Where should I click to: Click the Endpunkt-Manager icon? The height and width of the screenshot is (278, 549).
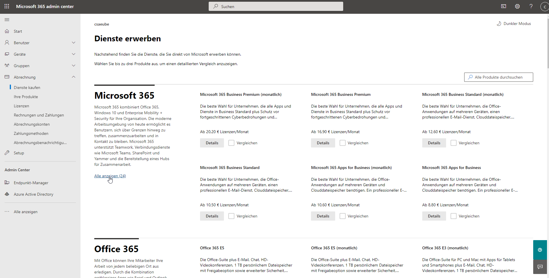7,182
